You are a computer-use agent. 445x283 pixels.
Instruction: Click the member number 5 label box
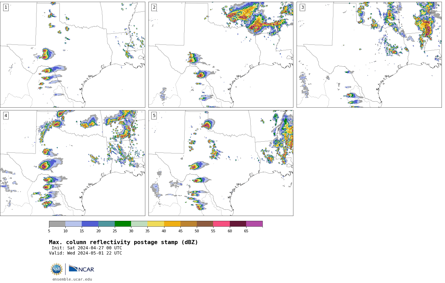pos(154,116)
